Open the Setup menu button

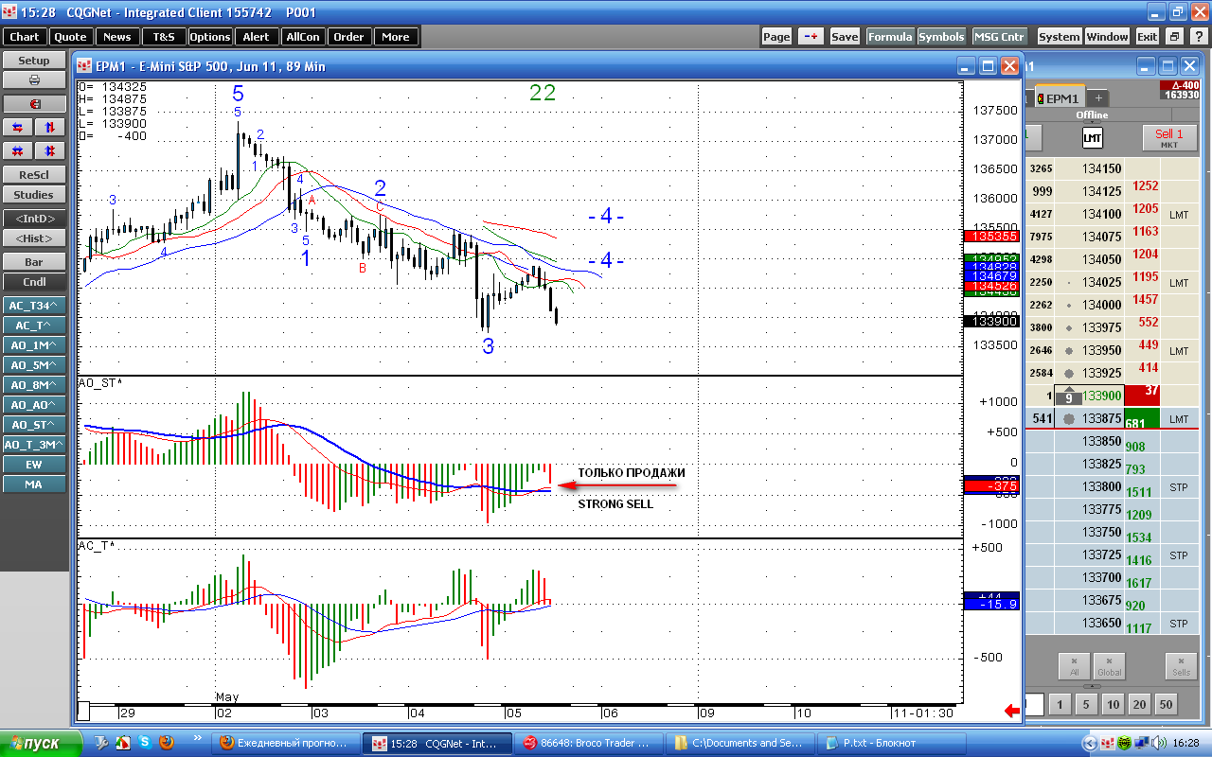[x=34, y=60]
